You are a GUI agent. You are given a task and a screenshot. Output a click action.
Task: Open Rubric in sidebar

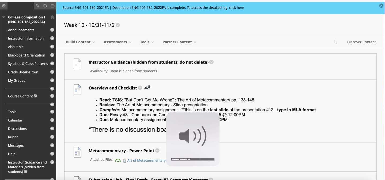(x=13, y=137)
